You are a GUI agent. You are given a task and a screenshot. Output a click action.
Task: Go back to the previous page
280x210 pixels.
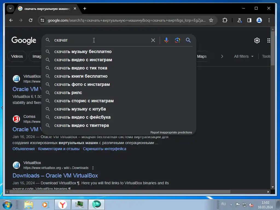point(11,20)
